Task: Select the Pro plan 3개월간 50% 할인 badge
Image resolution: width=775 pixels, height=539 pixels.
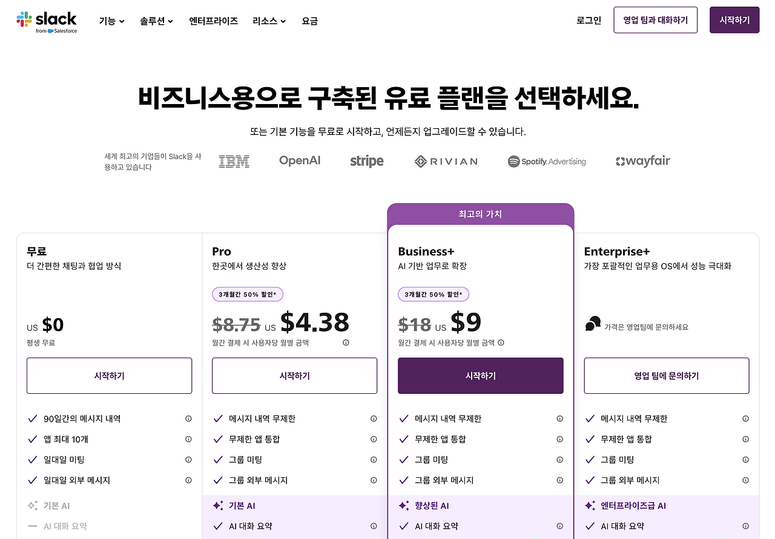Action: pyautogui.click(x=248, y=295)
